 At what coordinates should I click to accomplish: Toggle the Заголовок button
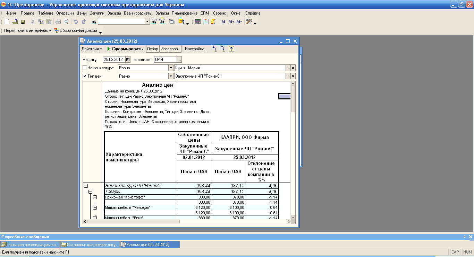[170, 49]
